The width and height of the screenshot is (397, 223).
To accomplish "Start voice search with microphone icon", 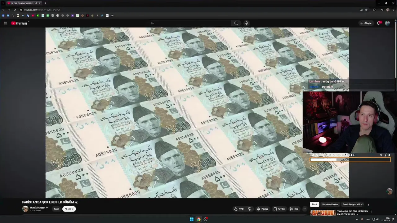I will [247, 23].
